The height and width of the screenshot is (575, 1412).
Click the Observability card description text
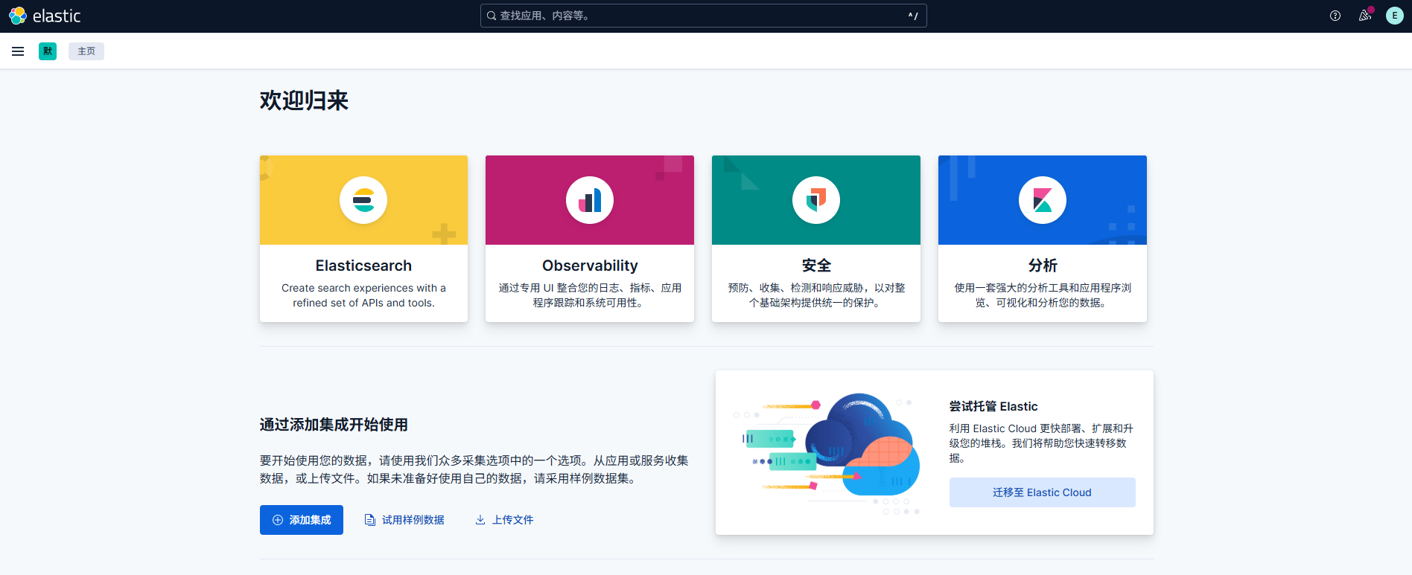point(590,295)
